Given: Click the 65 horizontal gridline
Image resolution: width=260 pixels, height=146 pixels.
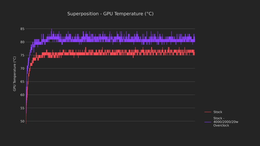Looking at the screenshot, I should (114, 82).
